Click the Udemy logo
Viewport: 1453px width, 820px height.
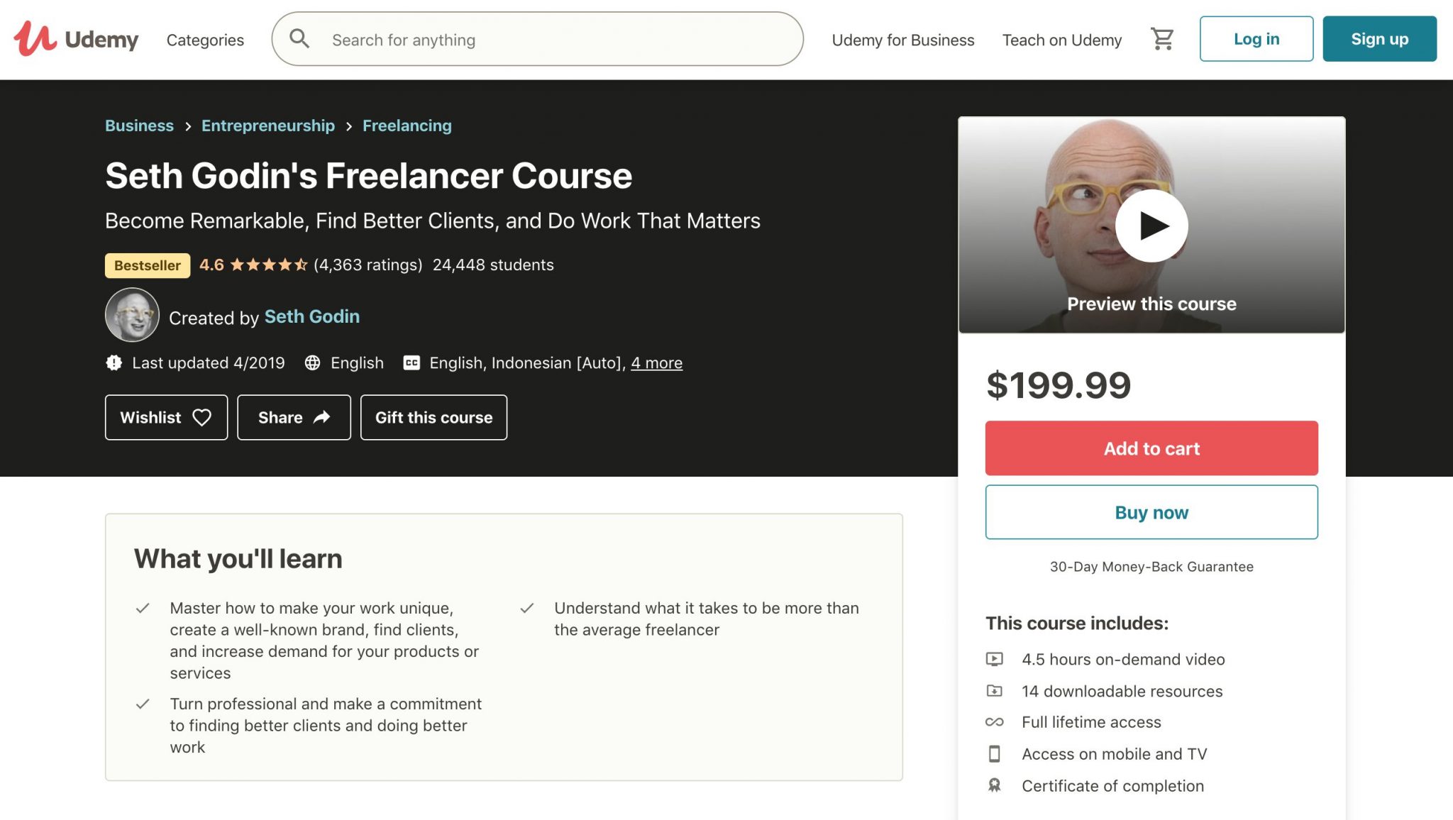coord(76,39)
